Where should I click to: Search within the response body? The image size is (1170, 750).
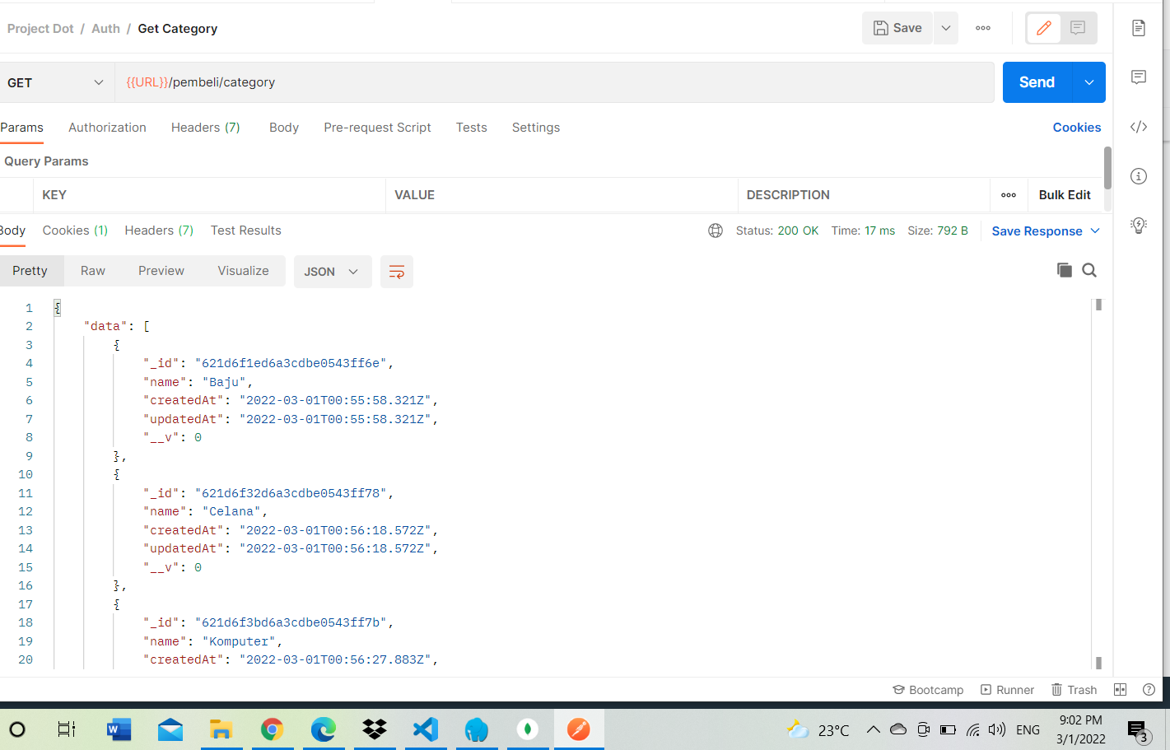pos(1089,270)
